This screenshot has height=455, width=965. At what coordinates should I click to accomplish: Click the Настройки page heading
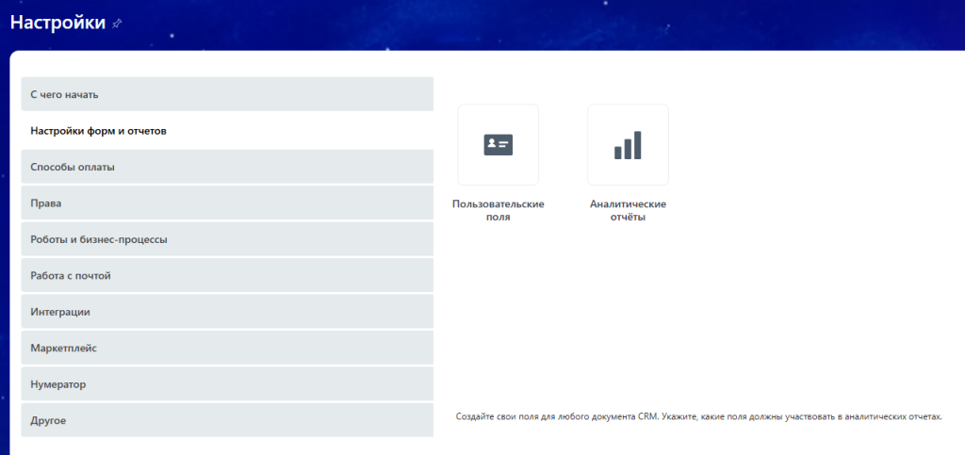pyautogui.click(x=57, y=23)
